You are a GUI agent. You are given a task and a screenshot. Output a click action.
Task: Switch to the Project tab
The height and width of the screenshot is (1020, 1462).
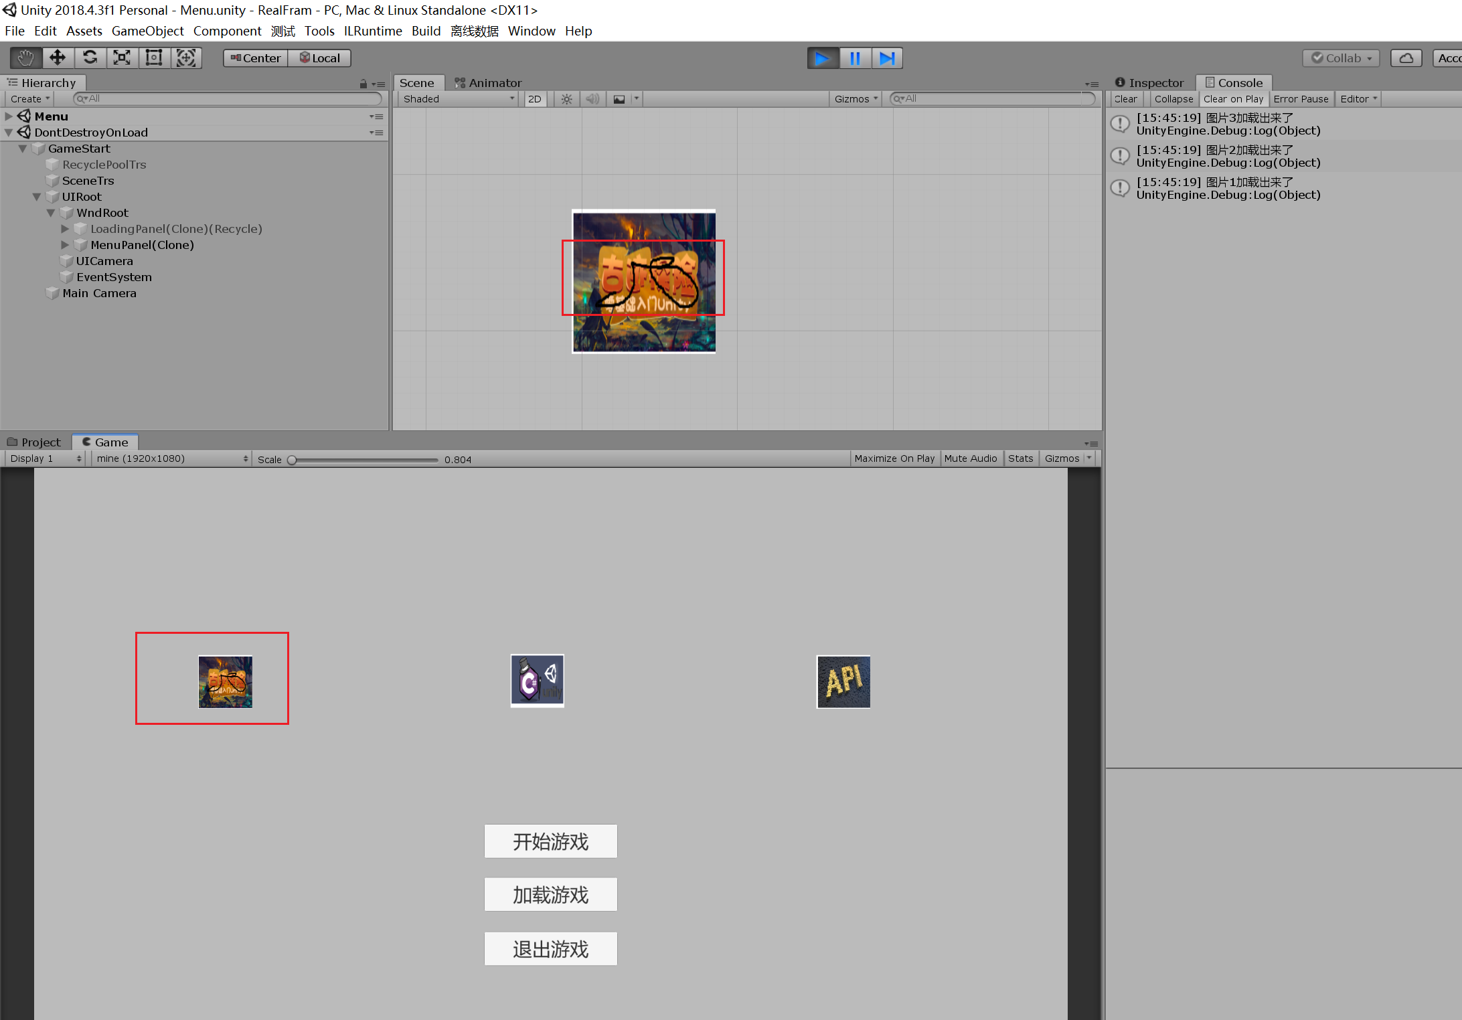click(34, 442)
